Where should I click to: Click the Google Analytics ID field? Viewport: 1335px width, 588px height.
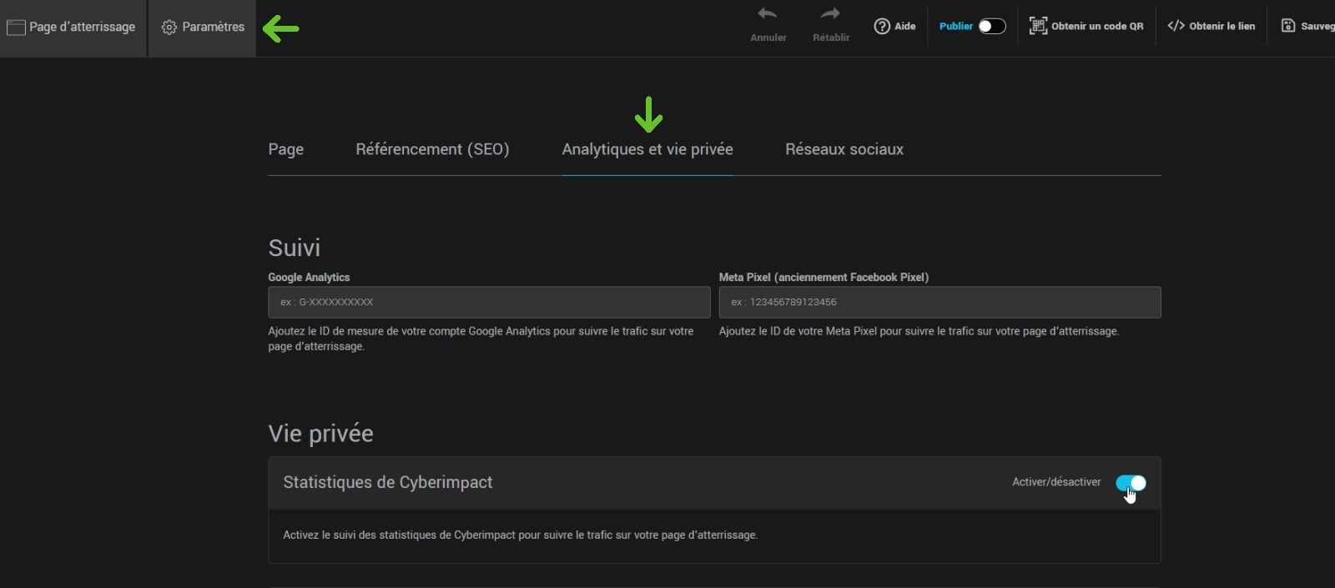(489, 302)
